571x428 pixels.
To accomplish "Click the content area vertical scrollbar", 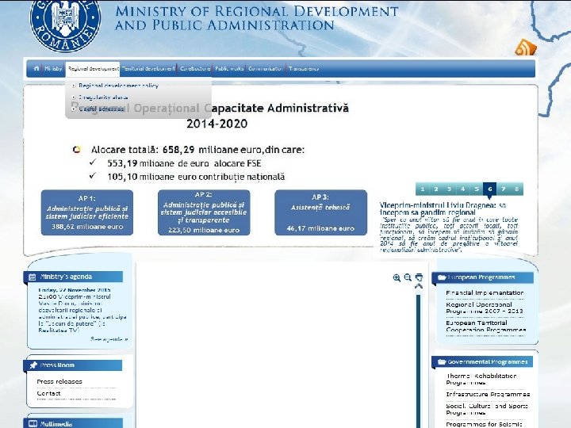I will [419, 361].
